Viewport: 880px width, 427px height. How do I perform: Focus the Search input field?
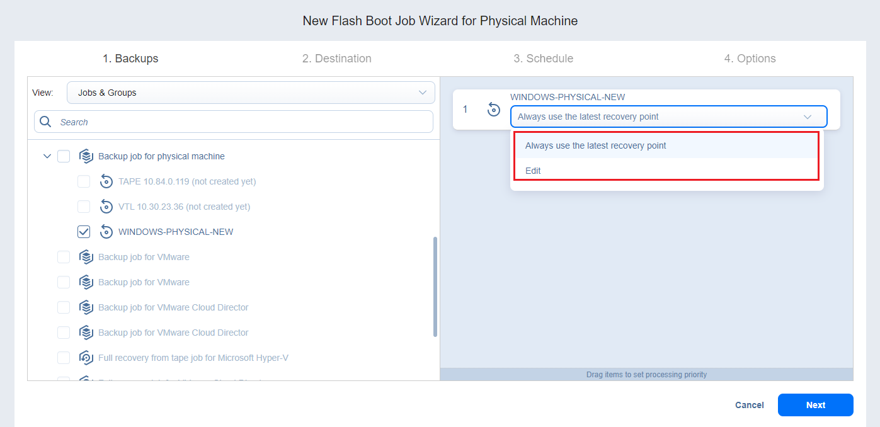click(x=243, y=122)
